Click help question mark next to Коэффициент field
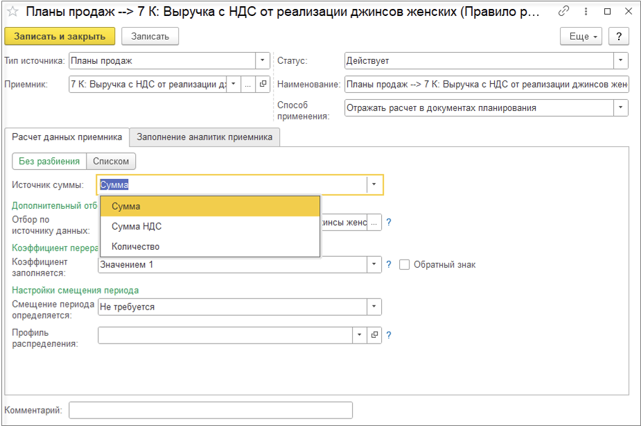641x426 pixels. [x=389, y=264]
